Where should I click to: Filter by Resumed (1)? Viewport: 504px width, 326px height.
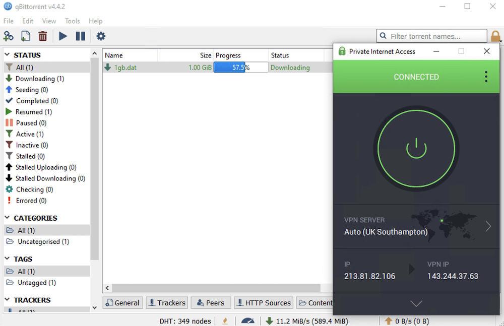click(47, 111)
